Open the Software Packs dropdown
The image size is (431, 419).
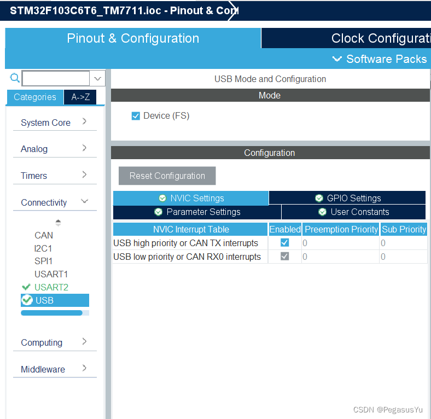(x=380, y=59)
